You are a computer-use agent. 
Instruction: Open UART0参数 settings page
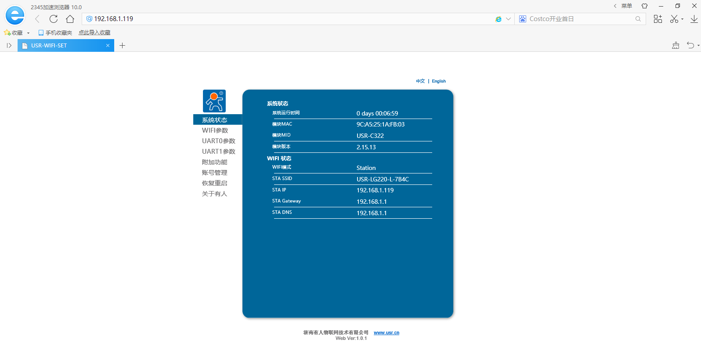pos(218,141)
